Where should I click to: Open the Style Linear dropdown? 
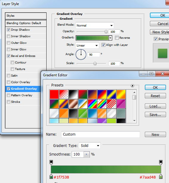tap(87, 45)
